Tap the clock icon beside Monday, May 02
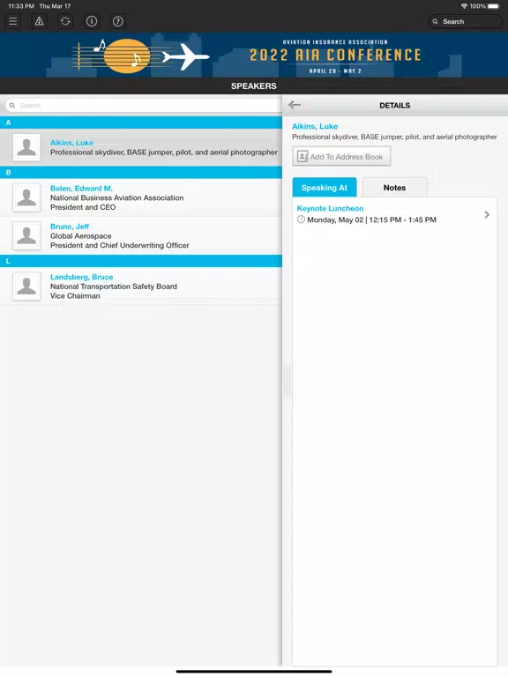The image size is (508, 677). (x=301, y=219)
